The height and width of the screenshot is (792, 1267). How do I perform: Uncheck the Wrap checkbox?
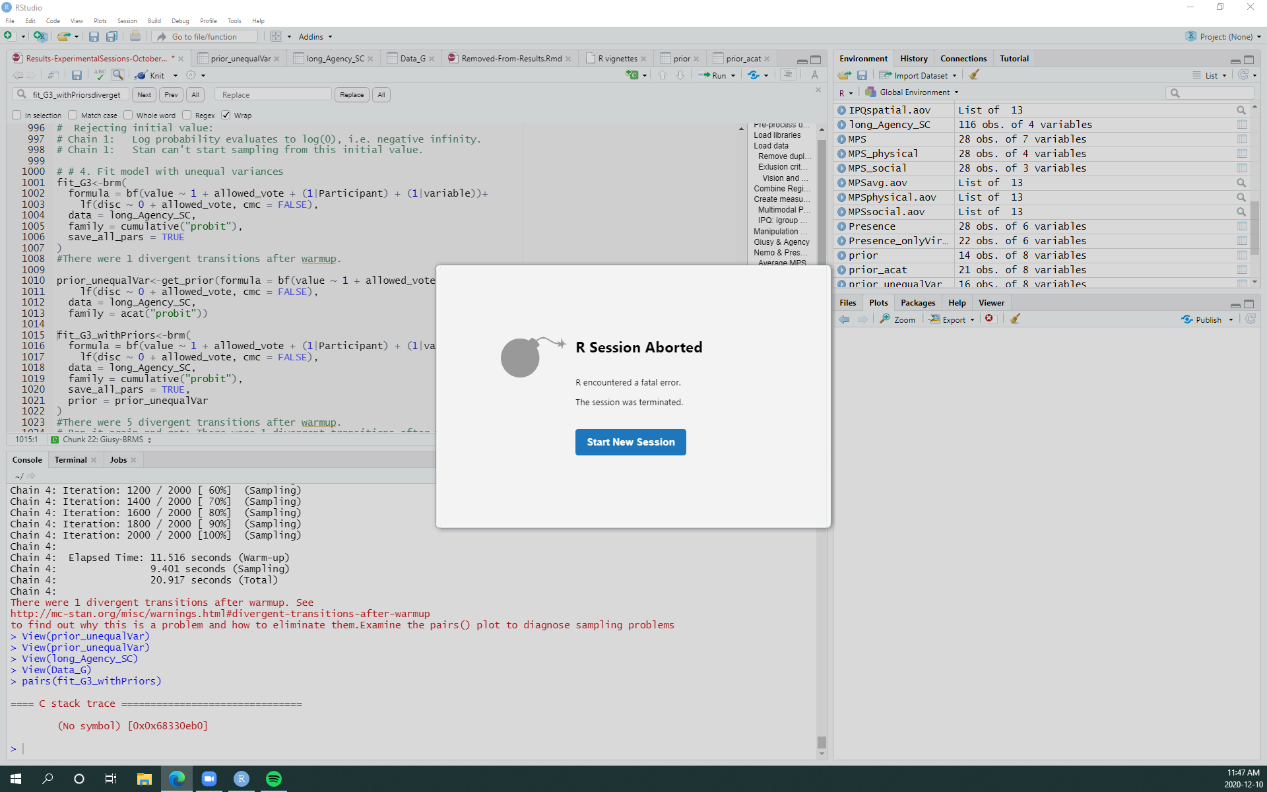226,115
